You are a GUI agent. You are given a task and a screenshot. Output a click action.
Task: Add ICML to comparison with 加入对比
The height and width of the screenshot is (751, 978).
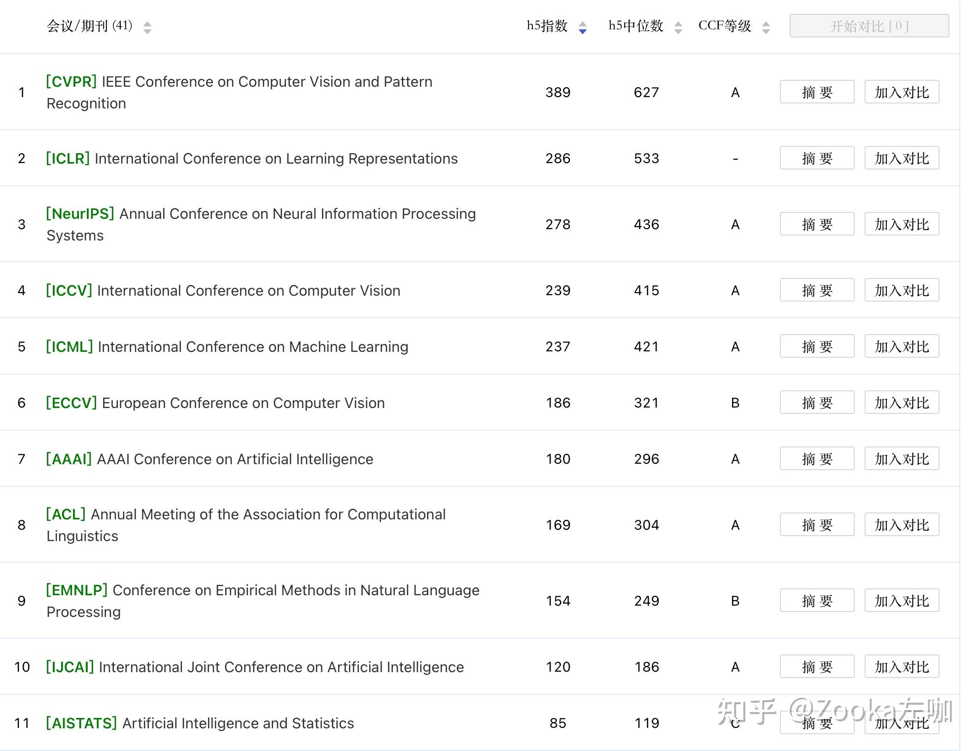pos(902,346)
